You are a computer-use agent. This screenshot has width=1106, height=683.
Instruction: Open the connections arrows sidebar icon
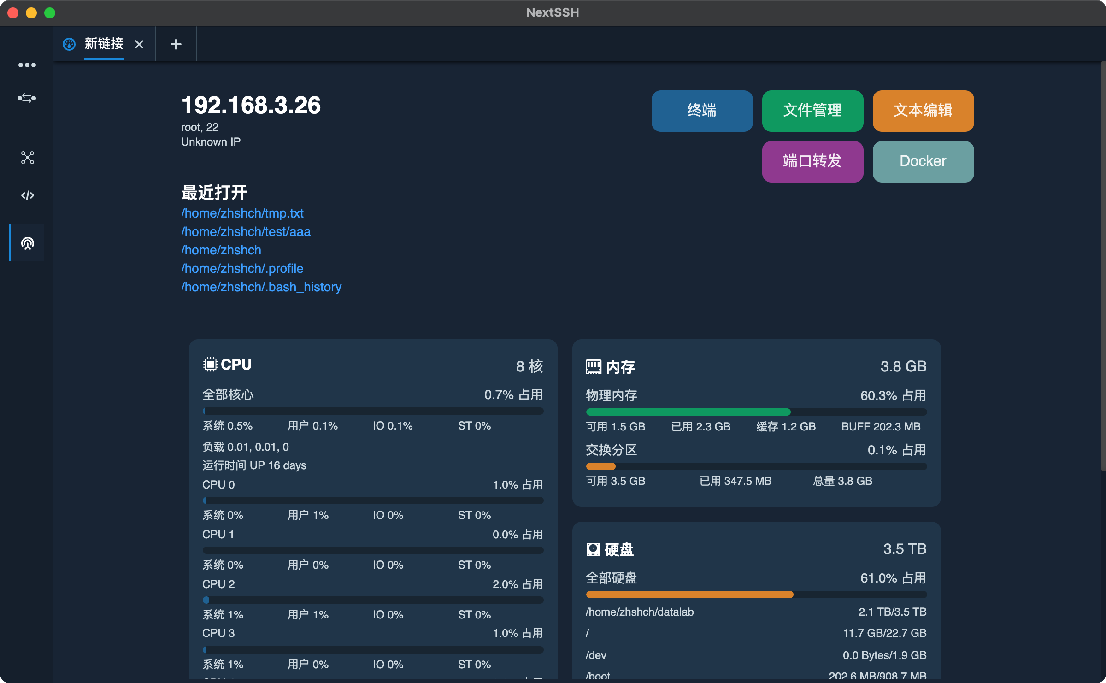(27, 98)
